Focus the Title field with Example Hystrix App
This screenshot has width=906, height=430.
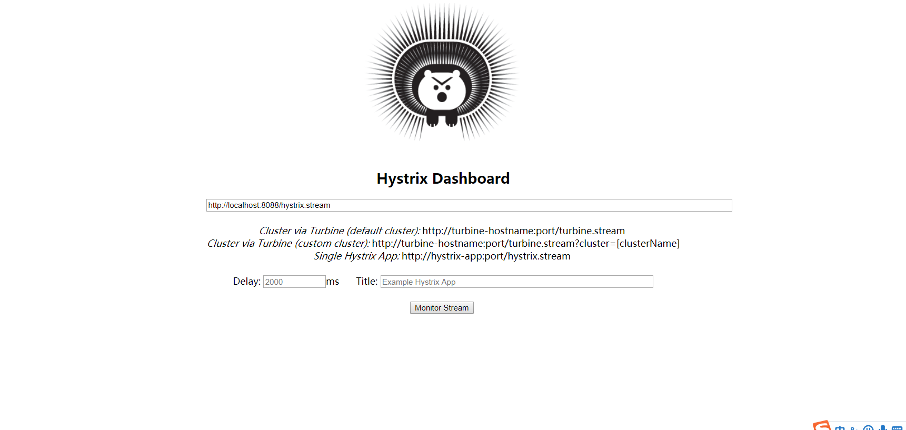(516, 282)
